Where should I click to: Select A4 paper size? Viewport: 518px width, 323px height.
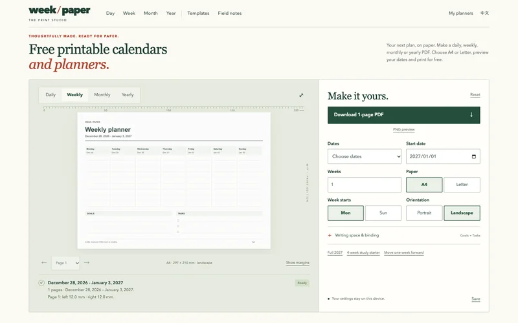point(424,185)
